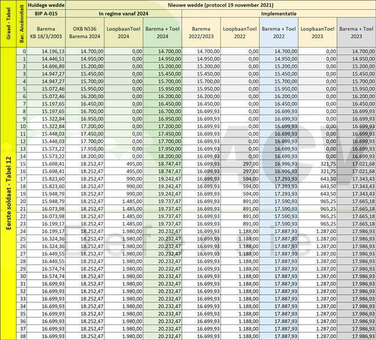Viewport: 376px width, 340px height.
Task: Select the 965,25 cell in row 20
Action: (318, 201)
